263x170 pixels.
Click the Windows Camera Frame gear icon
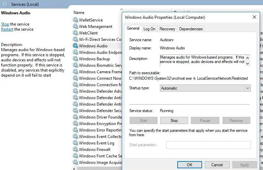(76, 72)
